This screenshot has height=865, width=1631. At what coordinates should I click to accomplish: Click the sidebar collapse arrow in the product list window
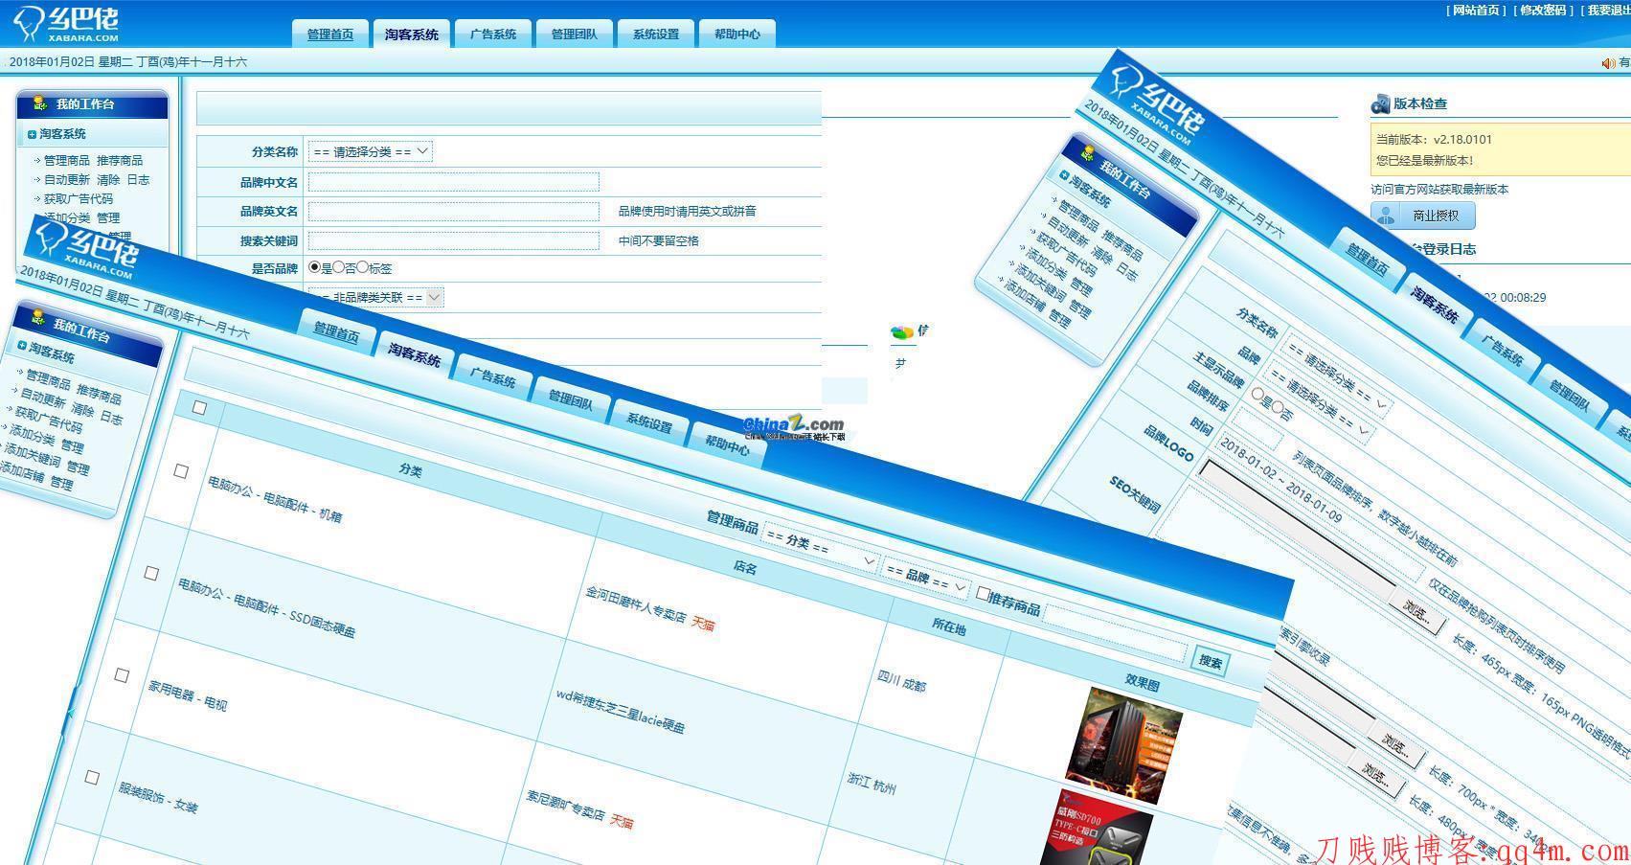pyautogui.click(x=70, y=715)
